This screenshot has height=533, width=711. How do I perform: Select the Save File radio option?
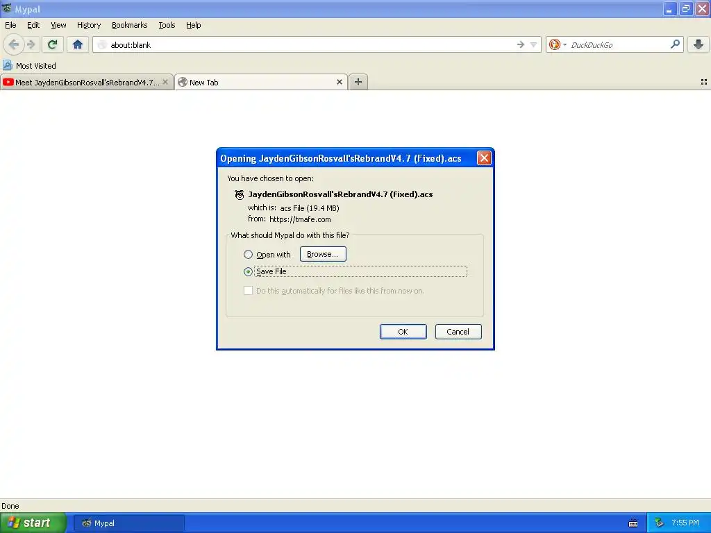tap(248, 271)
